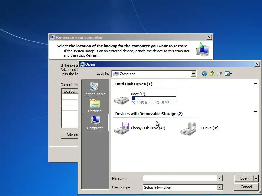
Task: Click the Hard Disk Drives (1) heading
Action: coord(134,84)
